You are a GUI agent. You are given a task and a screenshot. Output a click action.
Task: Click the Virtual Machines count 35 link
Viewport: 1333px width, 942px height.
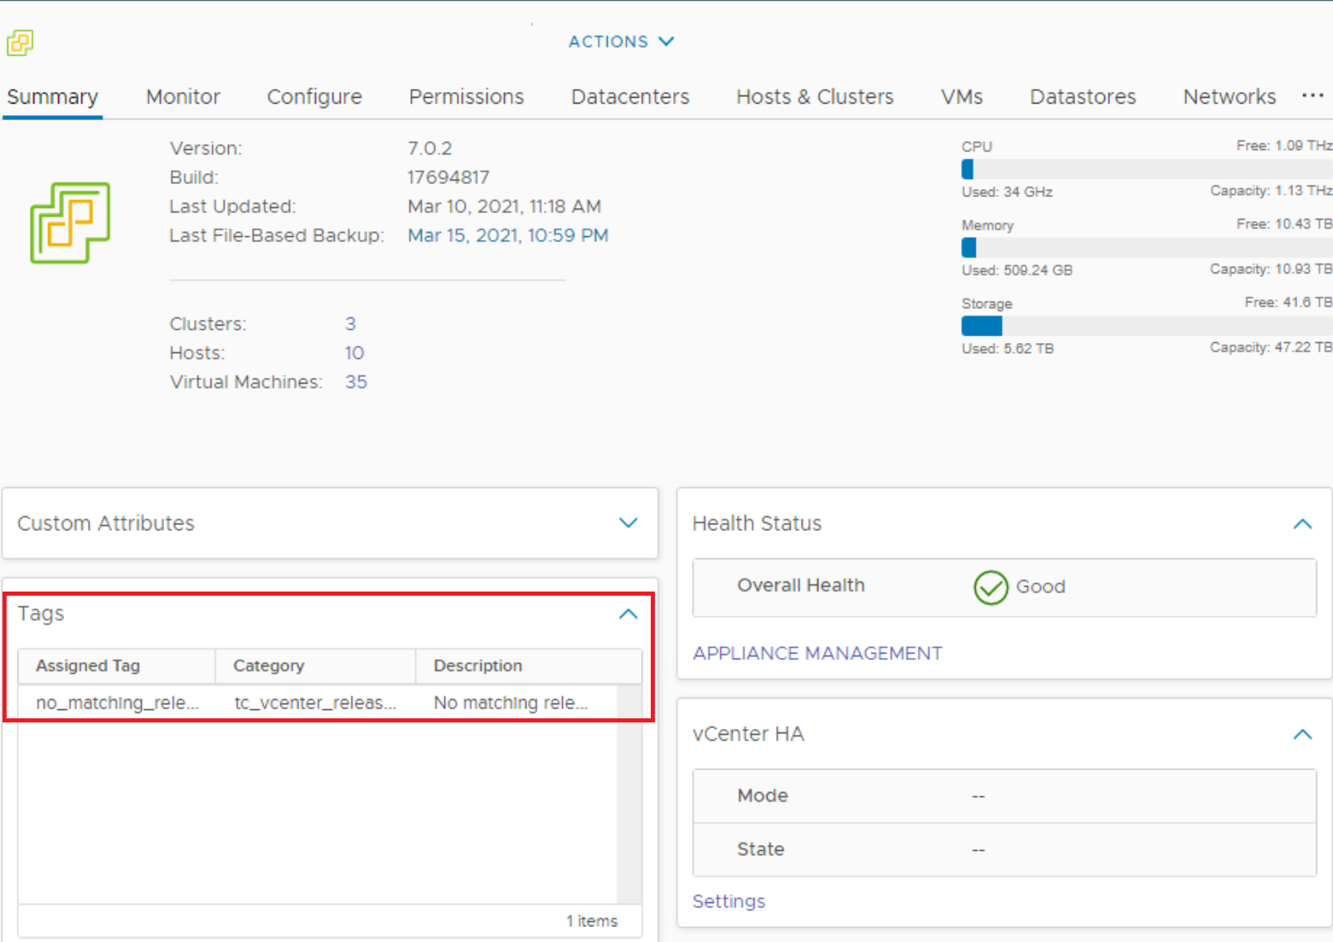[x=356, y=381]
